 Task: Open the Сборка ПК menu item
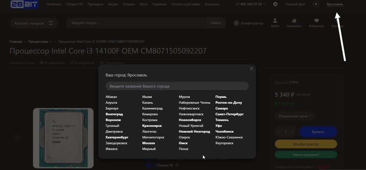(x=75, y=4)
